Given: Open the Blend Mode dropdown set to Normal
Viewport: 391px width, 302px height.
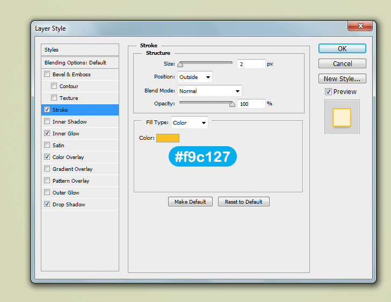Looking at the screenshot, I should [x=209, y=91].
